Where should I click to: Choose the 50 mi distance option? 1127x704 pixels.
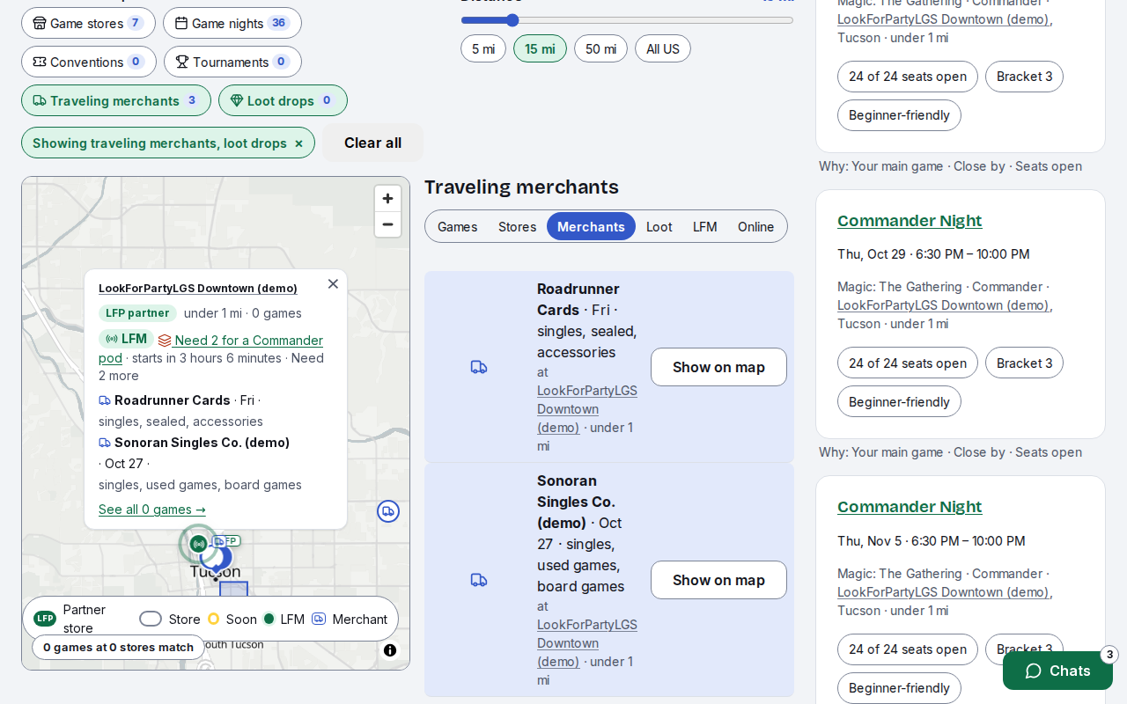(600, 48)
